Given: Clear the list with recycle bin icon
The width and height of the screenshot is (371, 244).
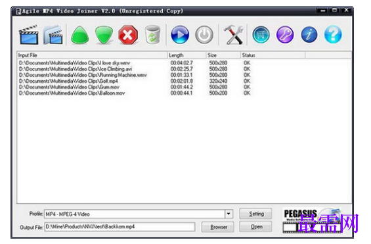Looking at the screenshot, I should click(152, 35).
